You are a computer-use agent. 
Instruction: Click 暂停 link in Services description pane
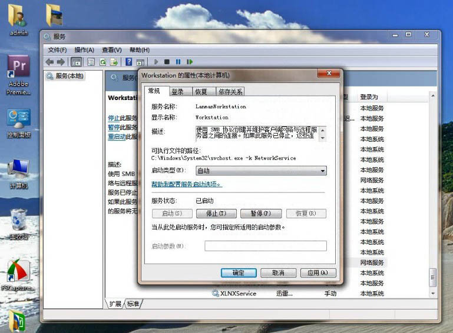point(114,127)
